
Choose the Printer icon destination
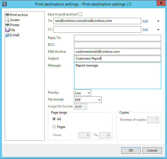click(x=7, y=25)
